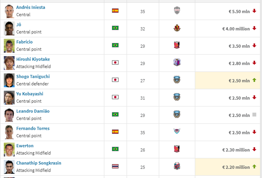Screen dimensions: 262x178
Task: Open Leandro Damião's profile link
Action: point(33,111)
